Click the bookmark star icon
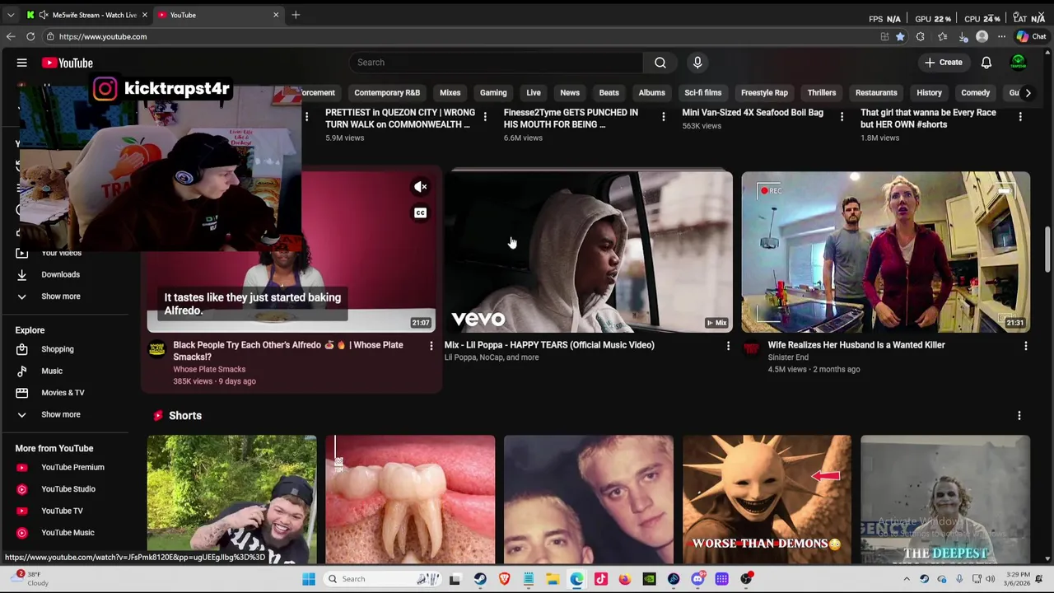This screenshot has width=1054, height=593. tap(900, 36)
